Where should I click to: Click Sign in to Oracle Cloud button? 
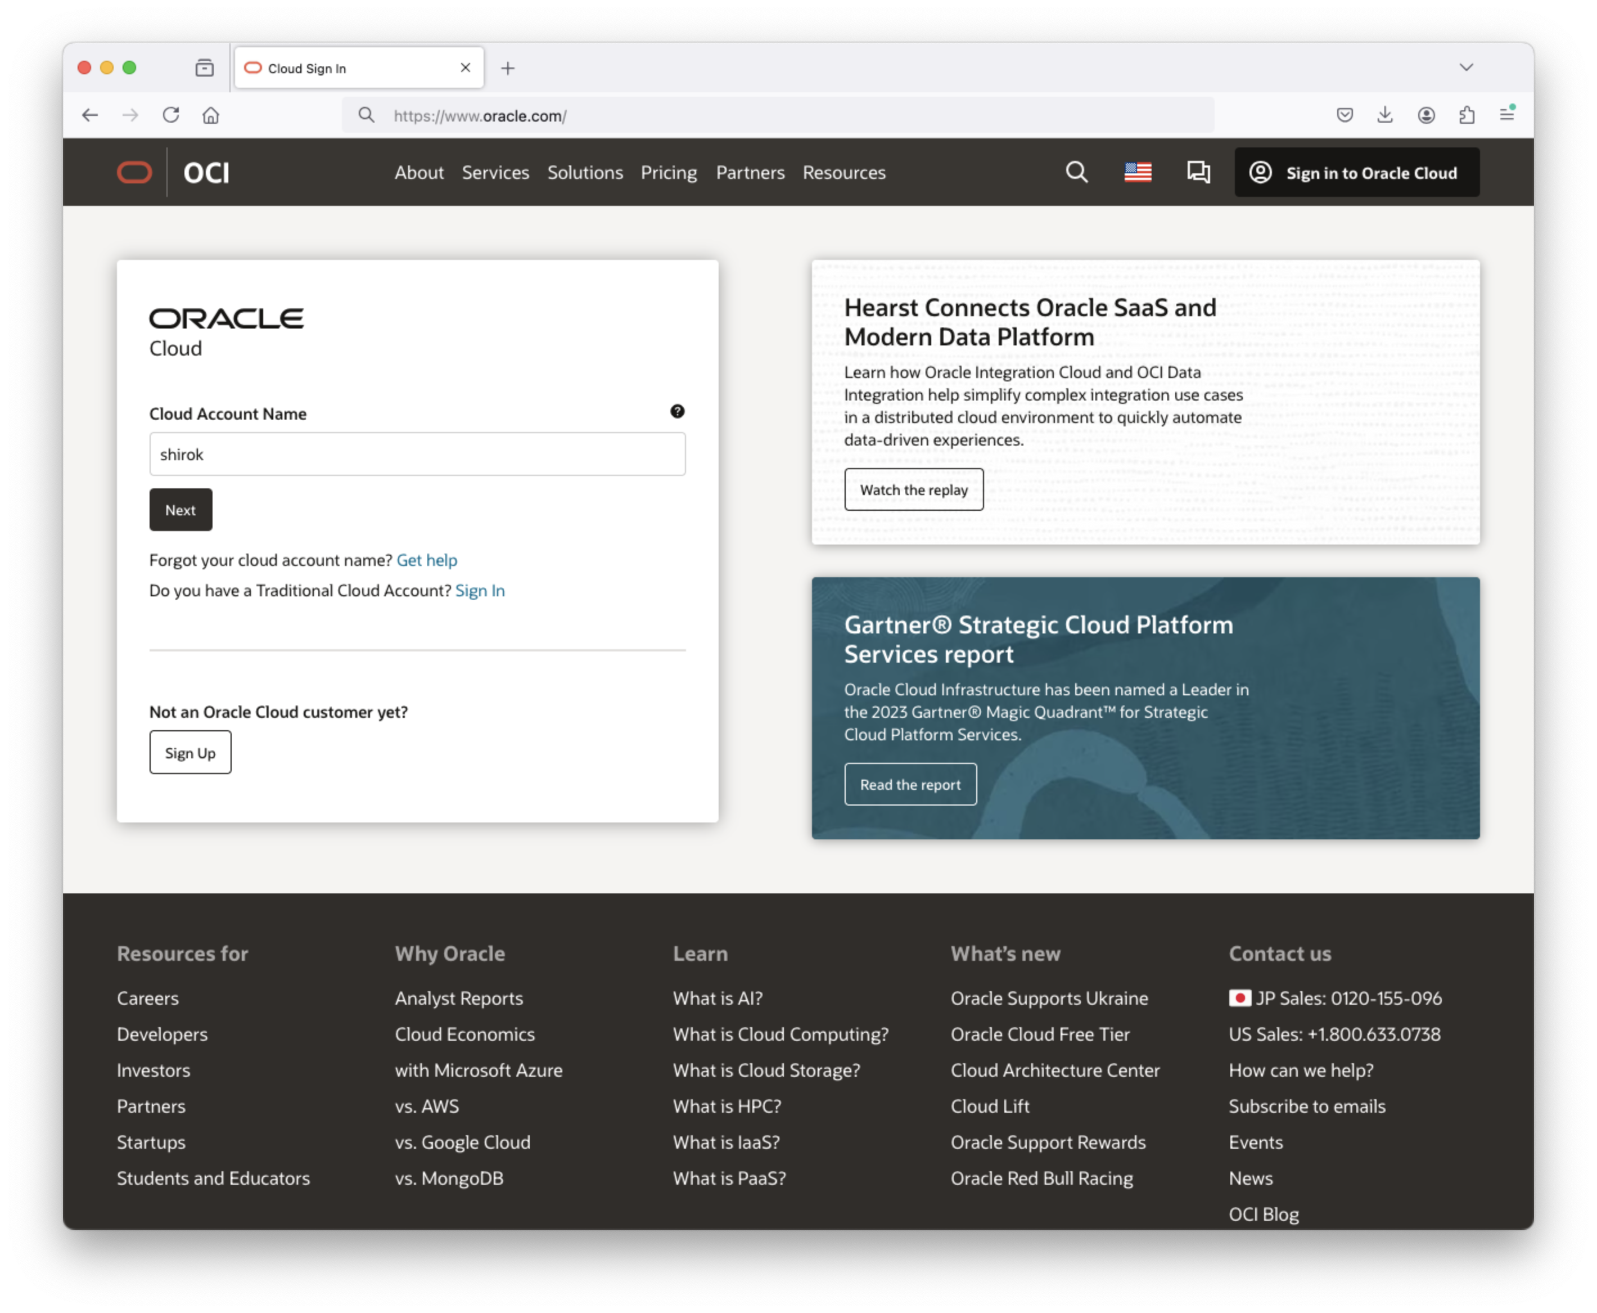(x=1356, y=173)
